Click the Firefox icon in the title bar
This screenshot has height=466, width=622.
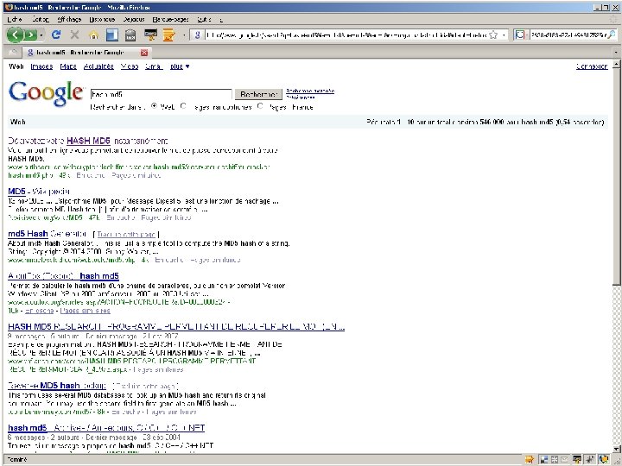pos(9,7)
